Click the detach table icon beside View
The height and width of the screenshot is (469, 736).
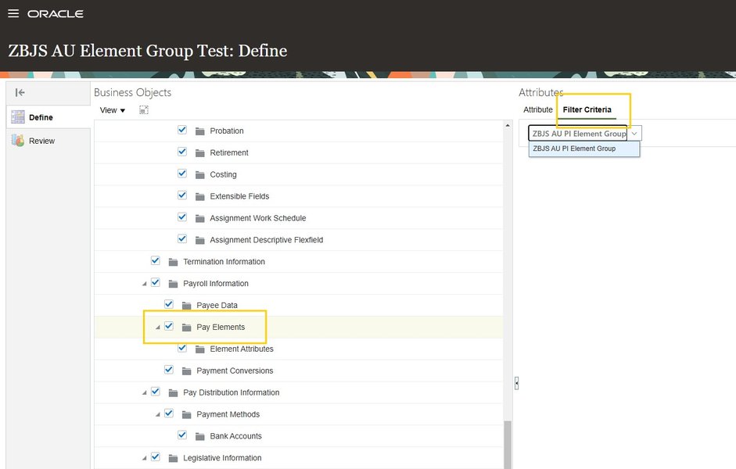144,110
